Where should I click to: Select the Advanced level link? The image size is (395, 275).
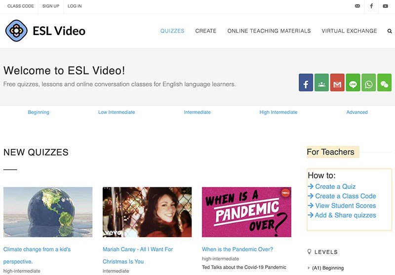pyautogui.click(x=357, y=112)
